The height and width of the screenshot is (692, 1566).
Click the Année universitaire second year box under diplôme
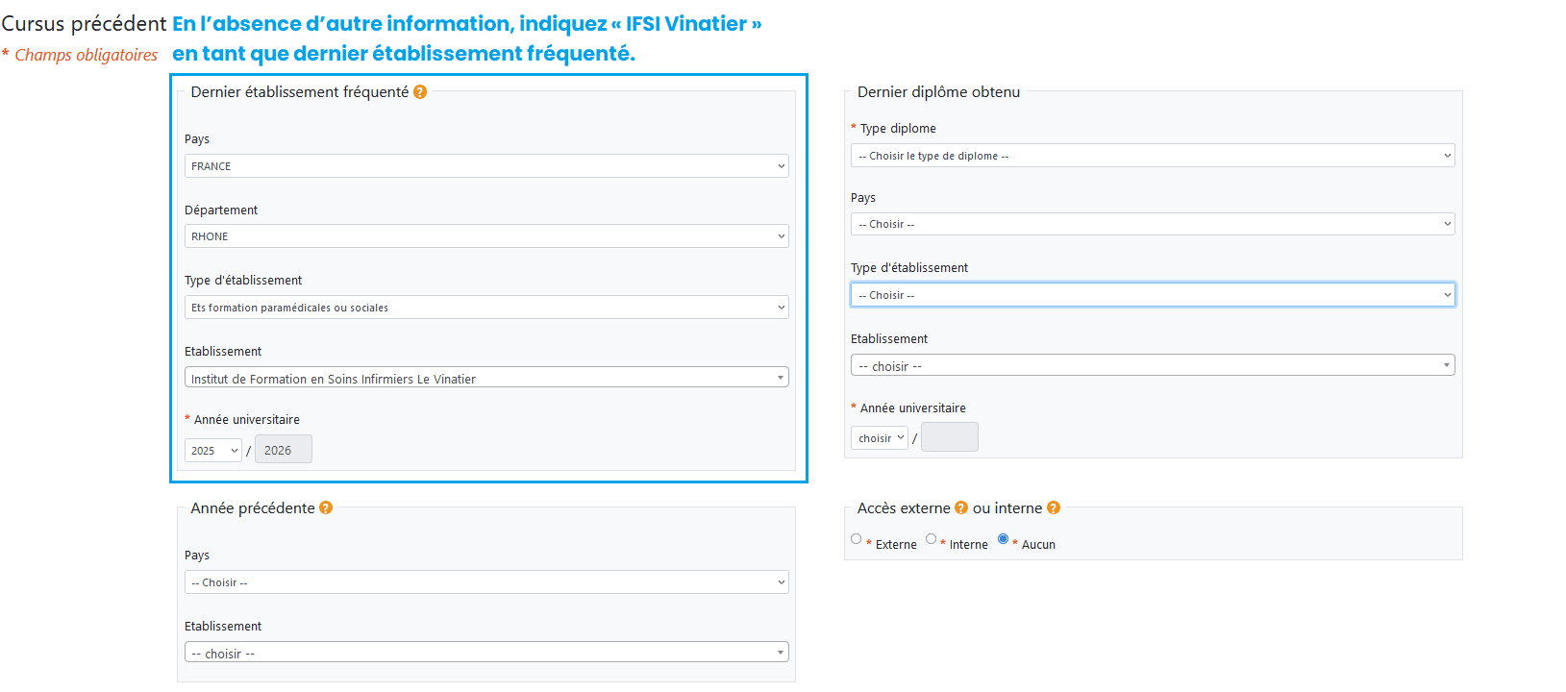949,436
